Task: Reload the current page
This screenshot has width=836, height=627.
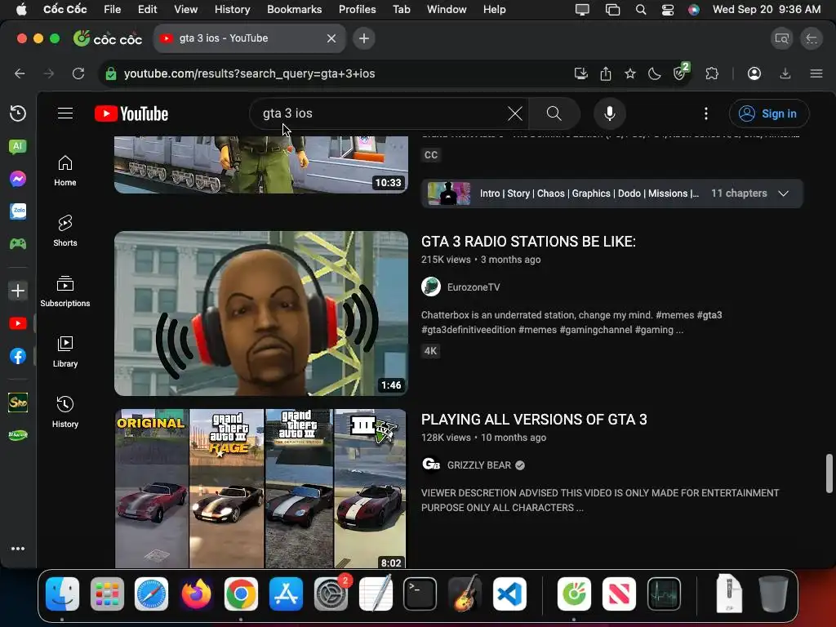Action: (x=78, y=73)
